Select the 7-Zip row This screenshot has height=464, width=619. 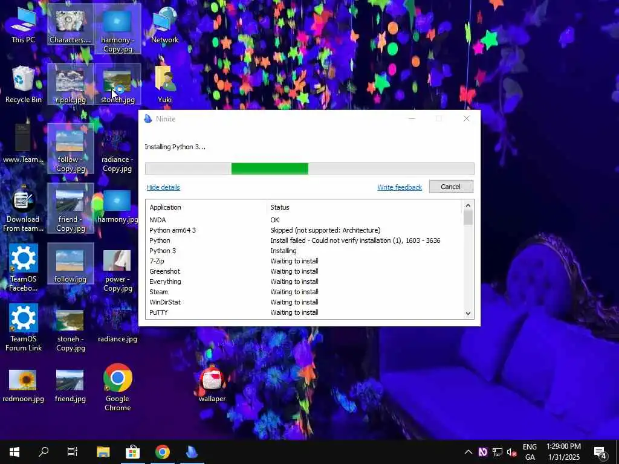point(304,261)
